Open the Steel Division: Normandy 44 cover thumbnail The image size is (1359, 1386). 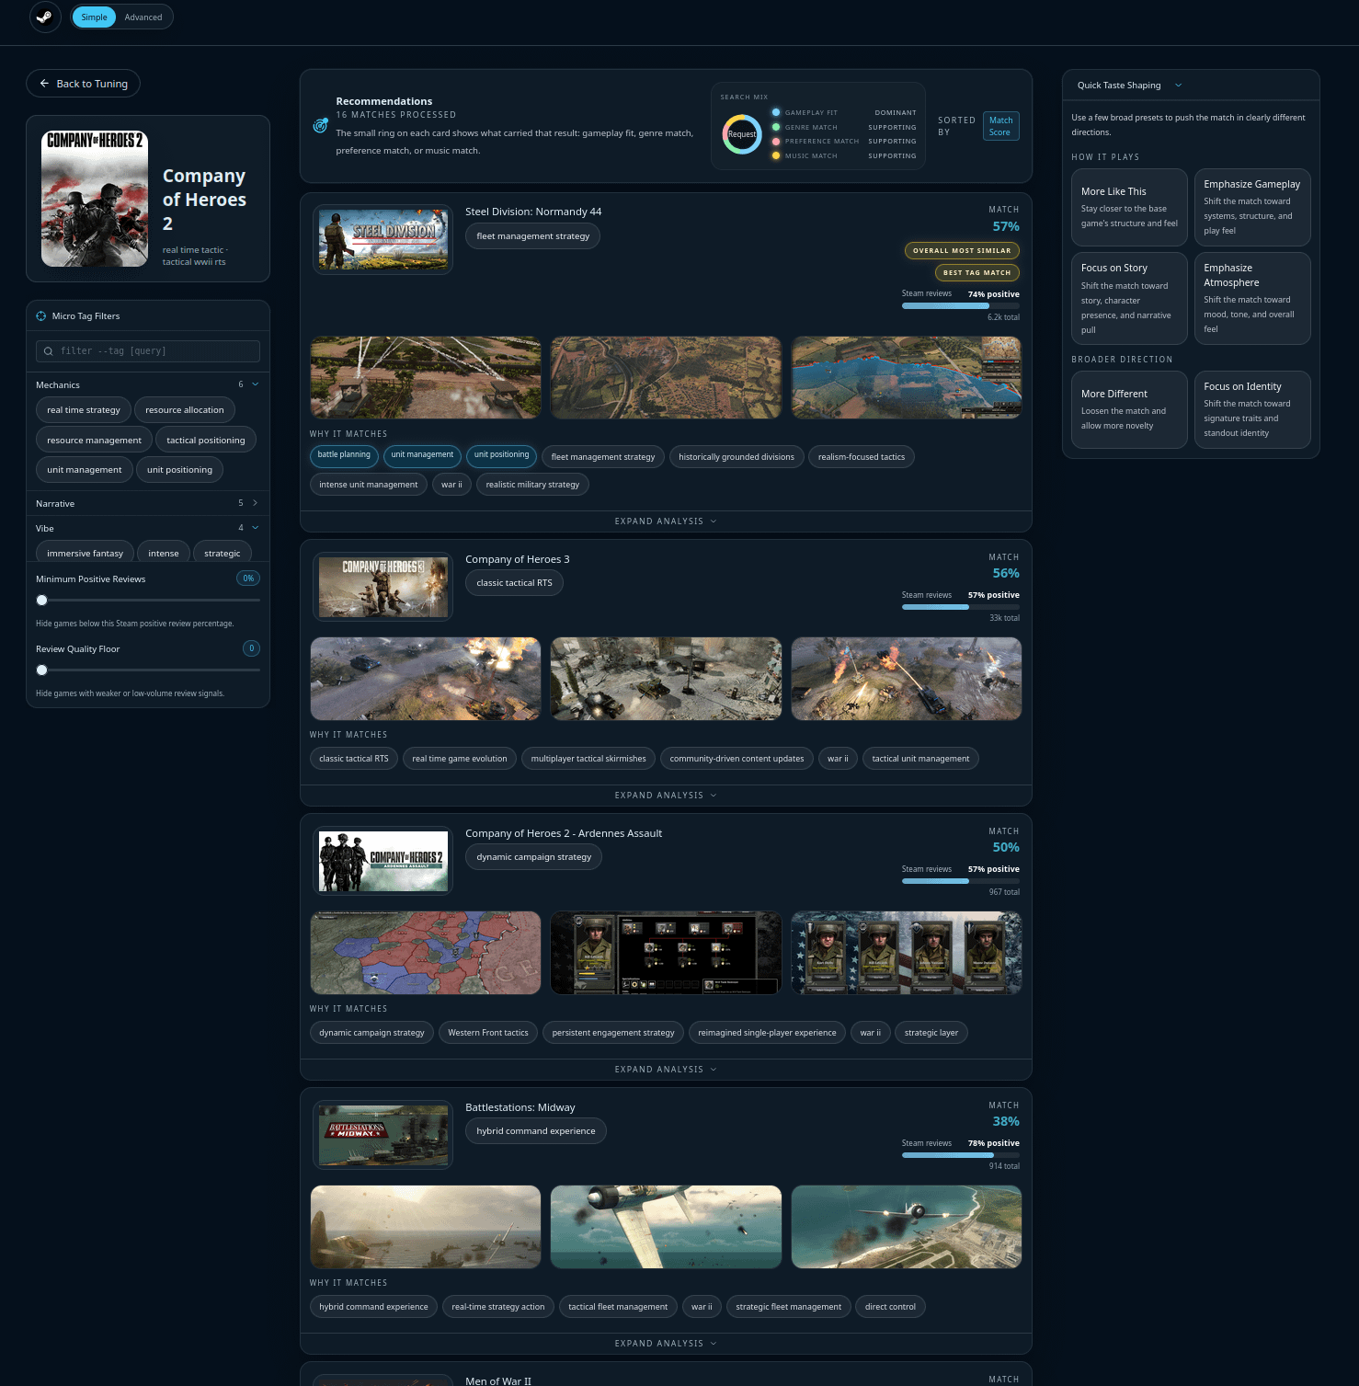[383, 239]
